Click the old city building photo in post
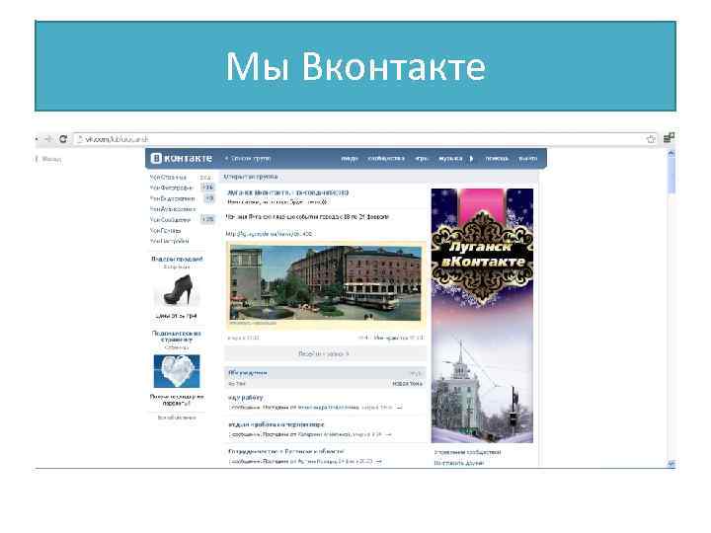 click(x=326, y=284)
